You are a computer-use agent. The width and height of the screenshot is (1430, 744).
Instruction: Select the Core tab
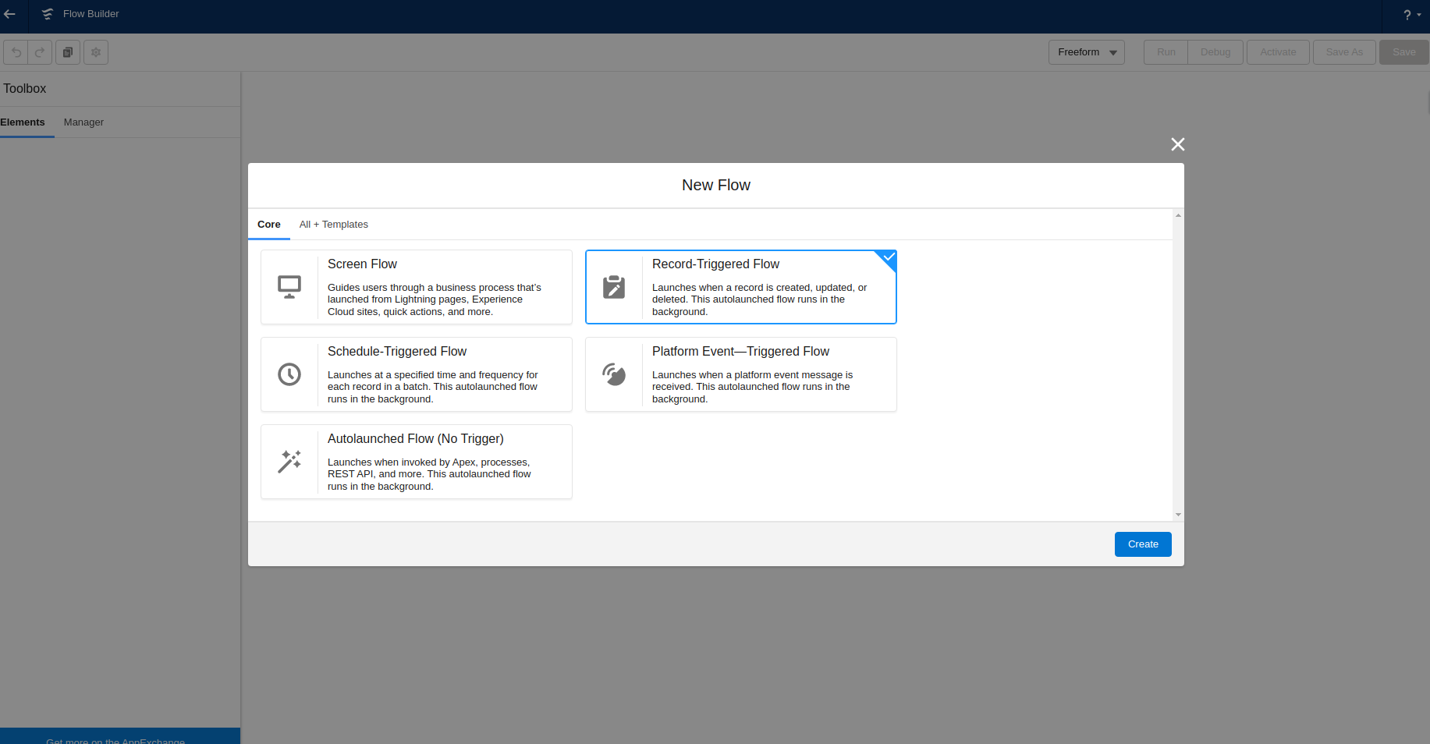(269, 225)
